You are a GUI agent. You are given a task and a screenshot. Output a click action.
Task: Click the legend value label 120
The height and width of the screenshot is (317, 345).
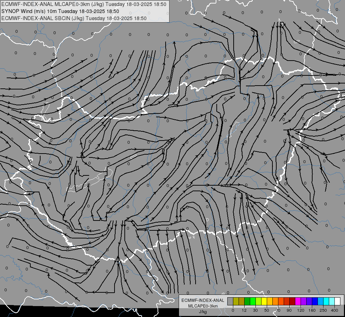pos(301,310)
